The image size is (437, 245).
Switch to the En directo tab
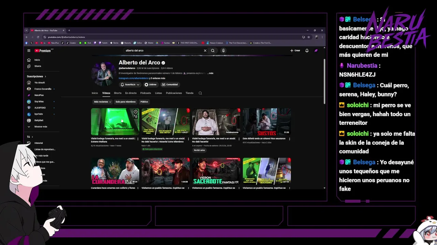[x=131, y=93]
